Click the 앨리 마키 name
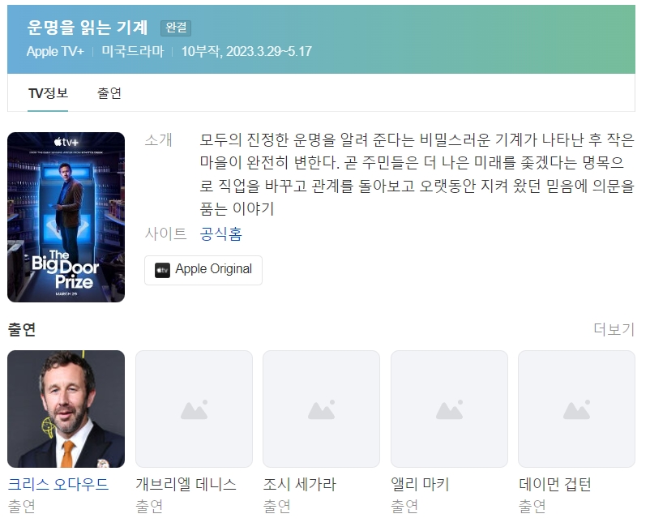This screenshot has height=531, width=650. (420, 484)
